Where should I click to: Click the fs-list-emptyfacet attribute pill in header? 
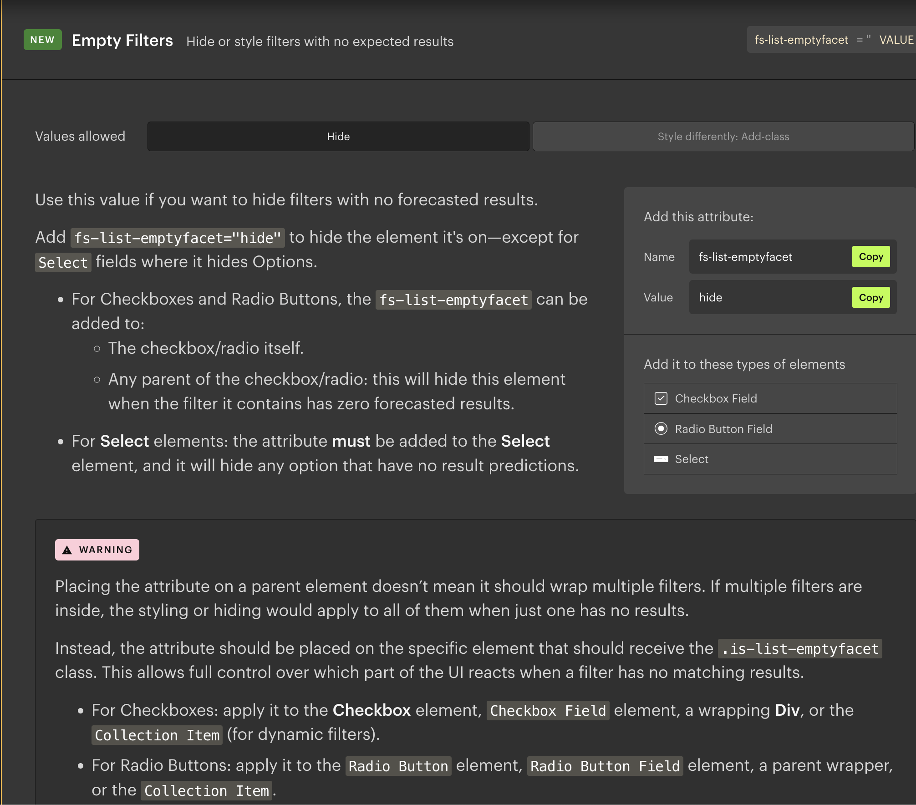[801, 40]
